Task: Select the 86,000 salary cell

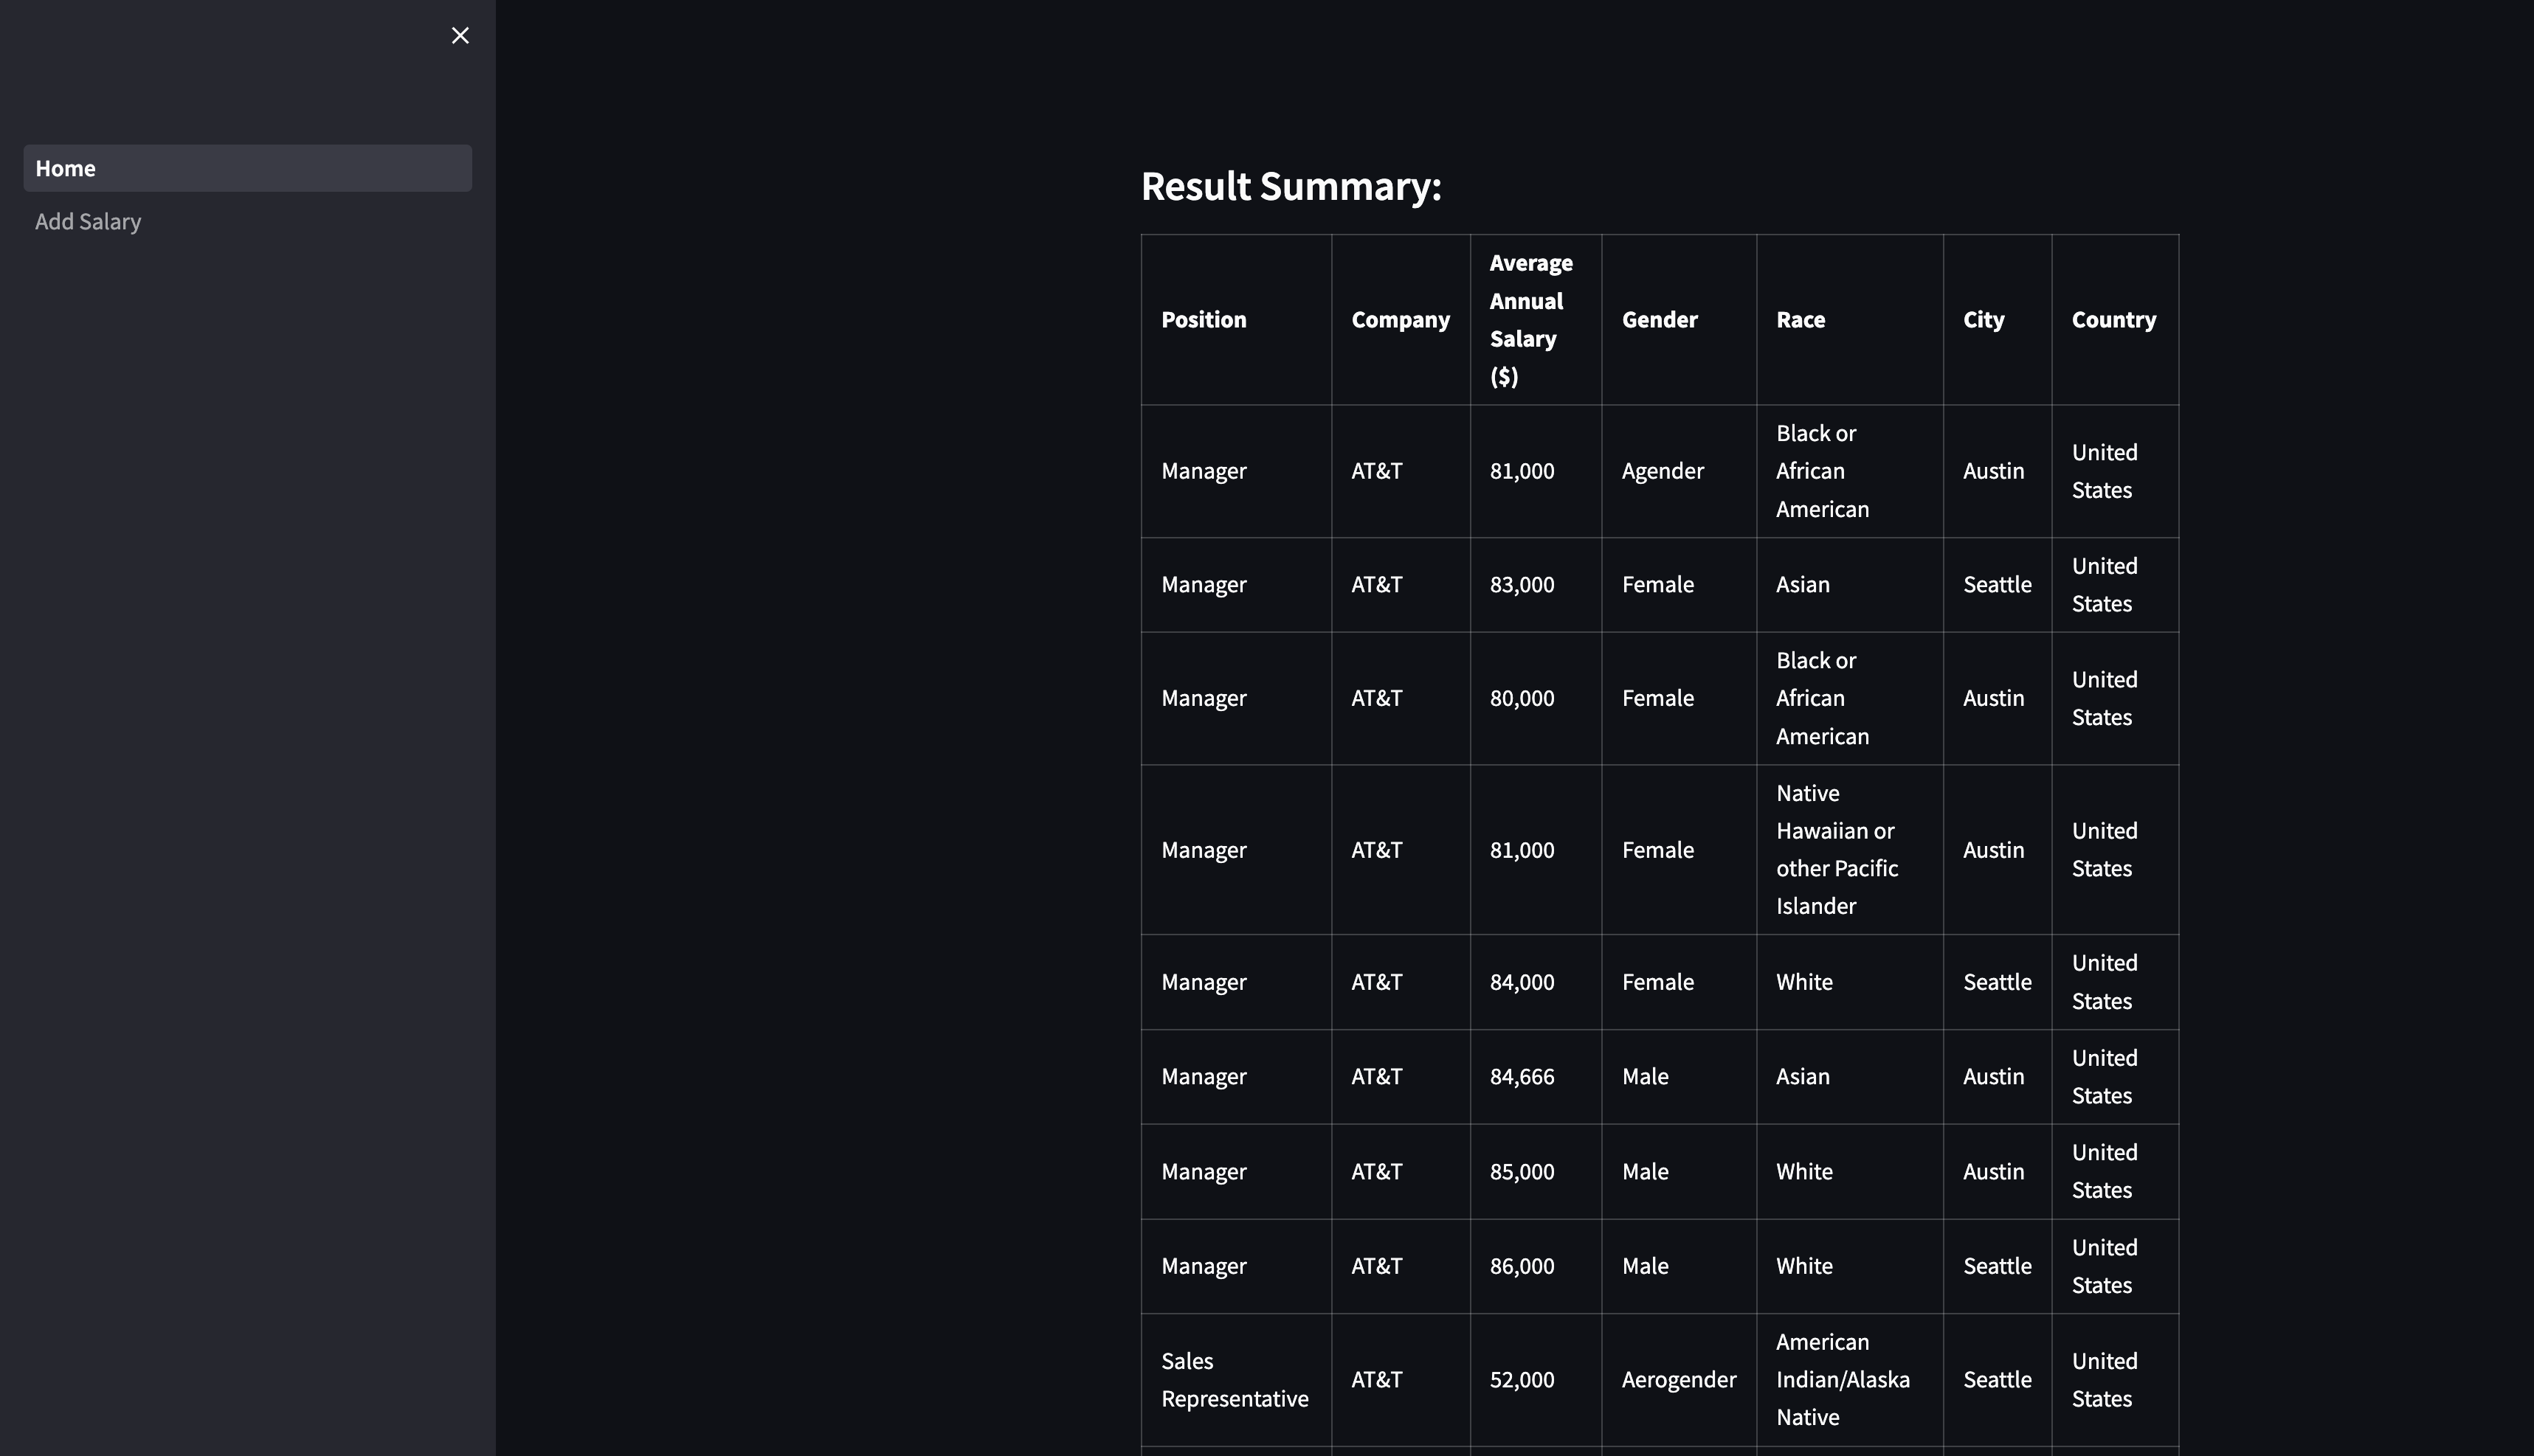Action: [1536, 1266]
